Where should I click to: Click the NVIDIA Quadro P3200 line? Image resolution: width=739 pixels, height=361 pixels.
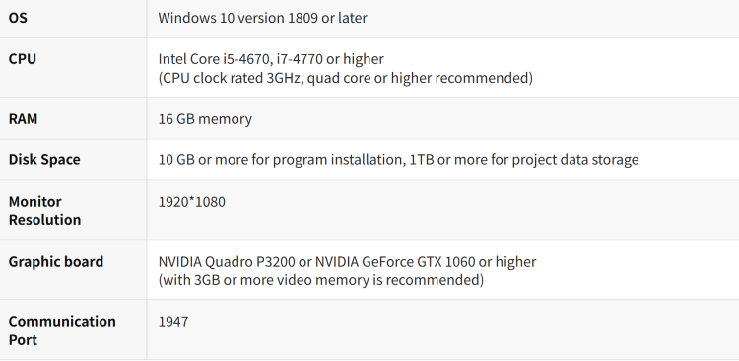tap(347, 262)
